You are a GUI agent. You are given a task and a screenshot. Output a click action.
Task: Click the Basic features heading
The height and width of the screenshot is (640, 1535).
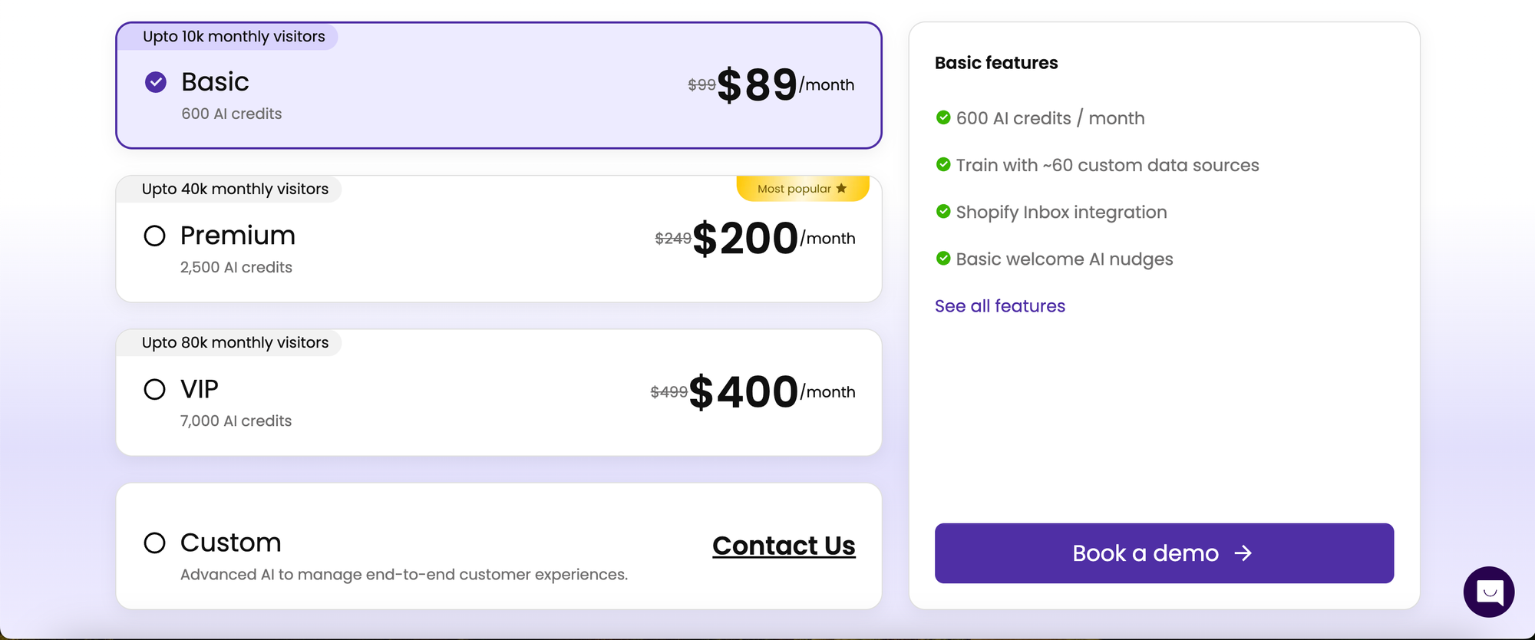(x=996, y=63)
